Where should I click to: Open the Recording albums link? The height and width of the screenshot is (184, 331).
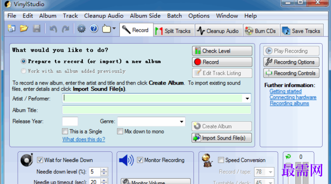point(290,103)
